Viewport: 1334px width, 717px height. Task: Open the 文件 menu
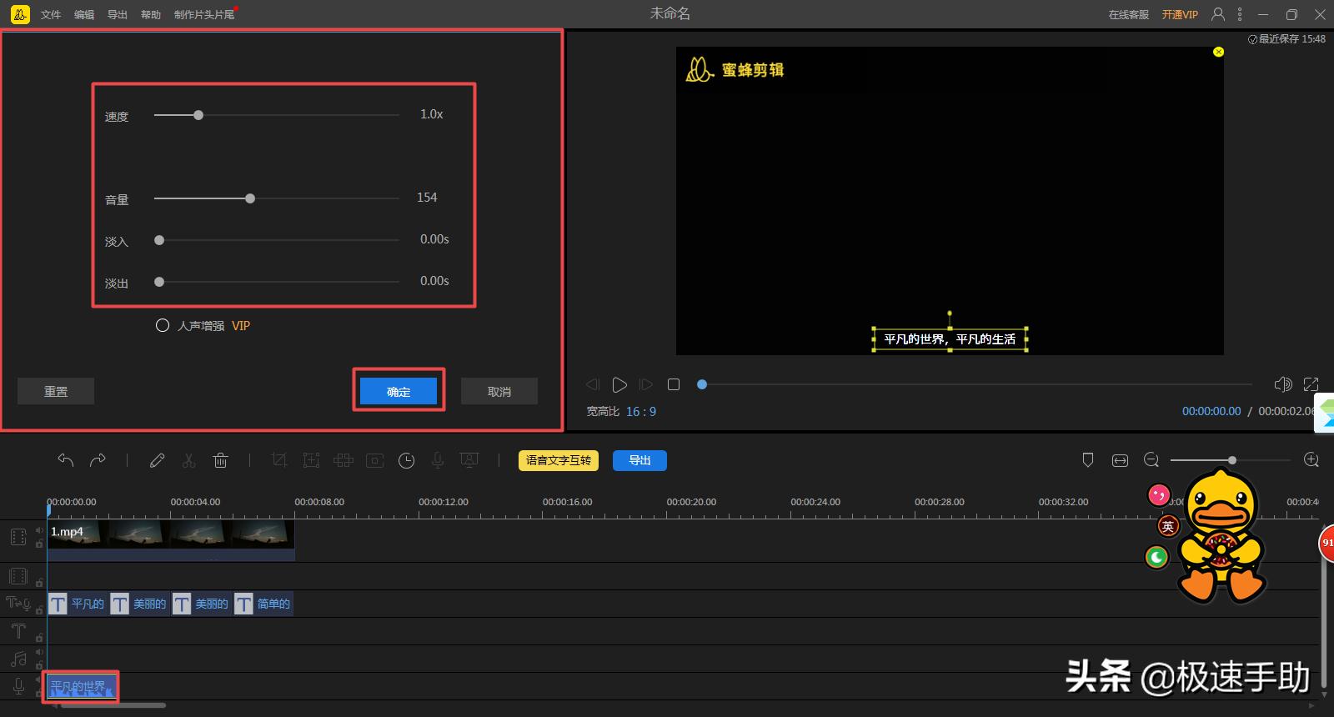coord(51,15)
